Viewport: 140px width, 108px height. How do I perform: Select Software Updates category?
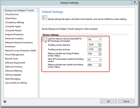(x=13, y=75)
